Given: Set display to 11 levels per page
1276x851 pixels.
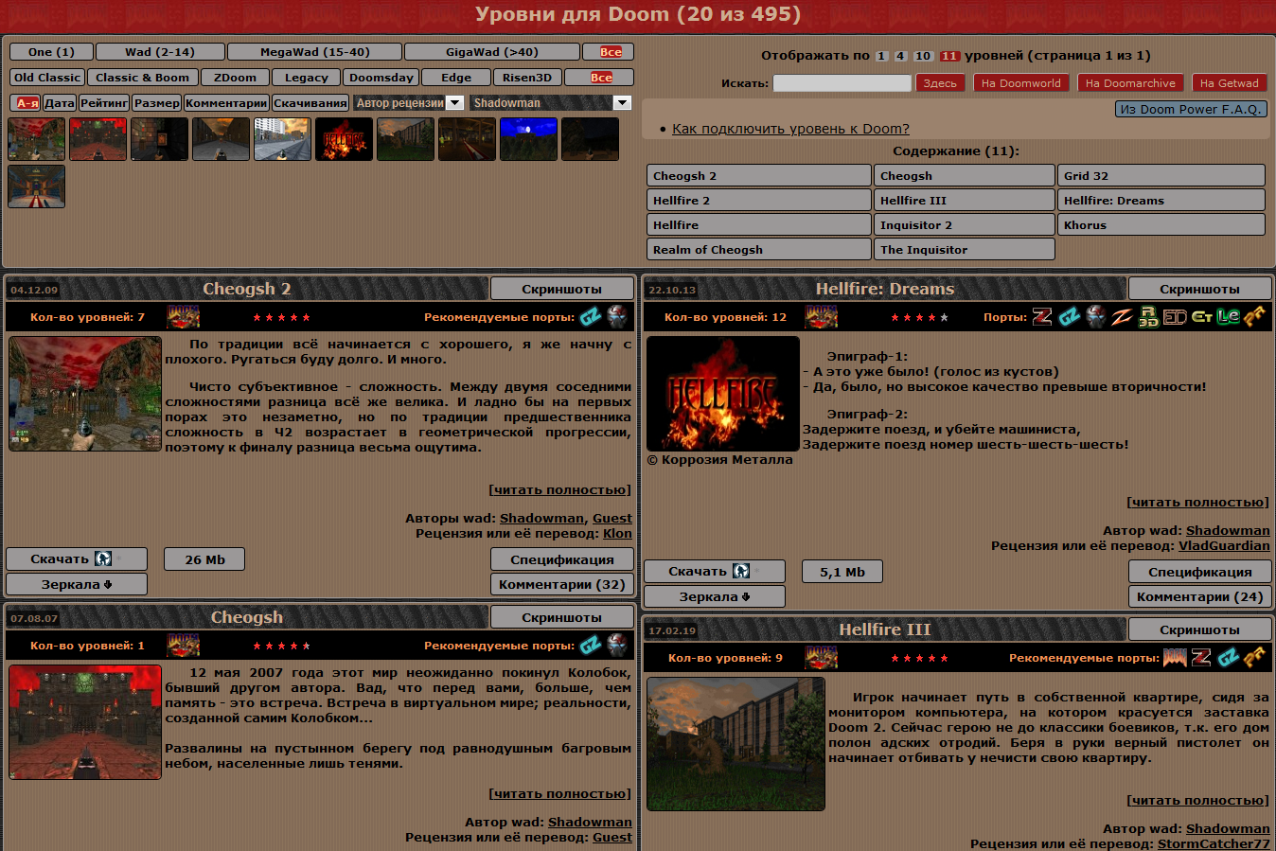Looking at the screenshot, I should tap(949, 56).
